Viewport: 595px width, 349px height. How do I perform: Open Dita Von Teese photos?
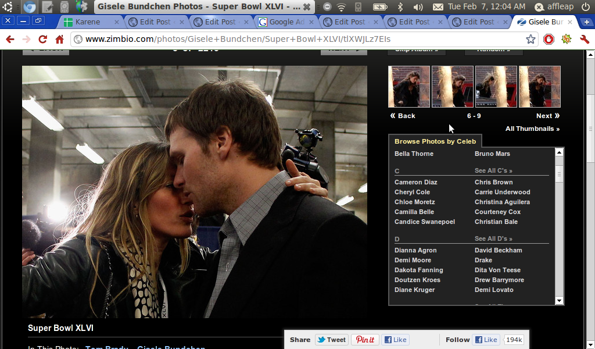pyautogui.click(x=497, y=270)
